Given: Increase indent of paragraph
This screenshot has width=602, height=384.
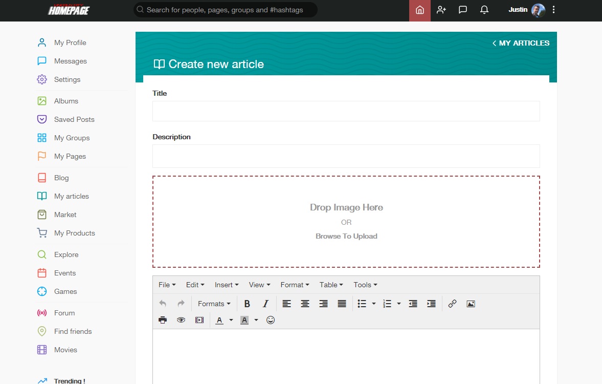Looking at the screenshot, I should (x=431, y=304).
